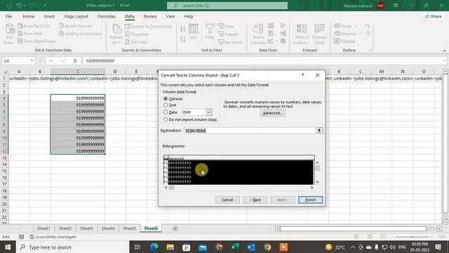Screen dimensions: 449x253
Task: Open the Date format DMY dropdown
Action: point(209,112)
